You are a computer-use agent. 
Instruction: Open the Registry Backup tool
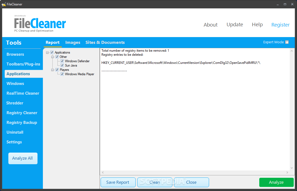[x=22, y=123]
